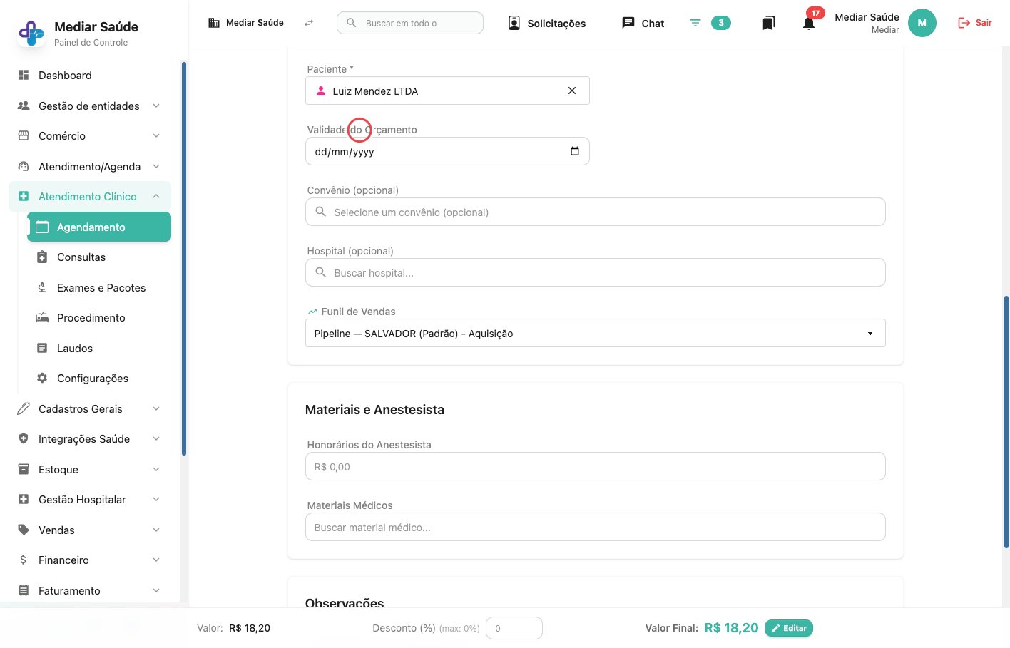Viewport: 1010px width, 648px height.
Task: Click the Editar button near Valor Final
Action: pos(789,628)
